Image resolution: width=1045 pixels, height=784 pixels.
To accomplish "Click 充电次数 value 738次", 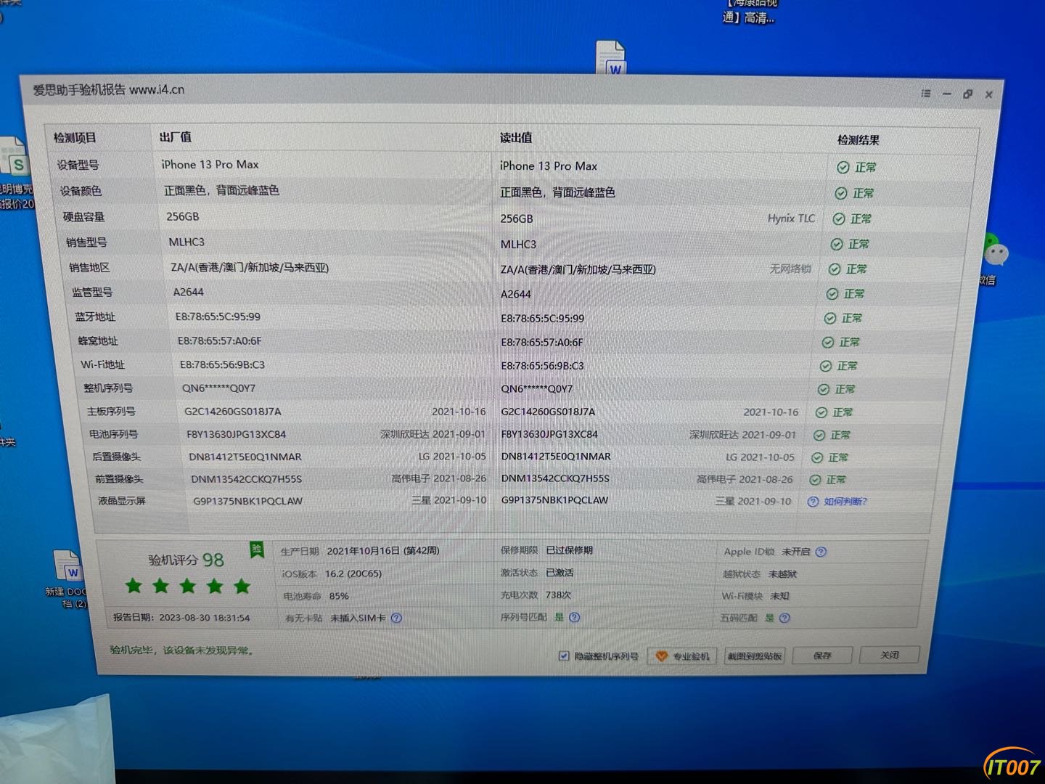I will pyautogui.click(x=558, y=595).
